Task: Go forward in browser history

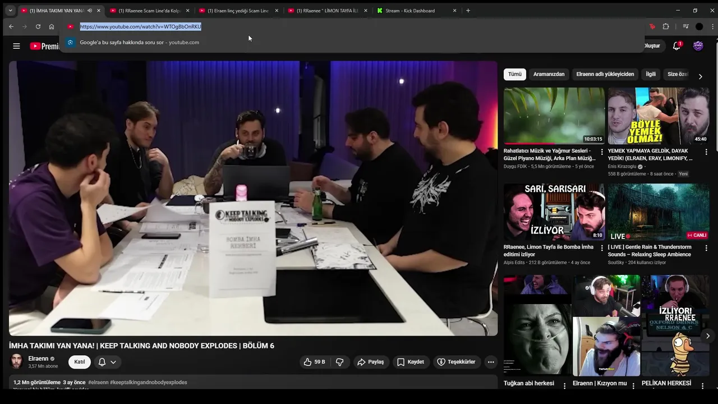Action: point(25,26)
